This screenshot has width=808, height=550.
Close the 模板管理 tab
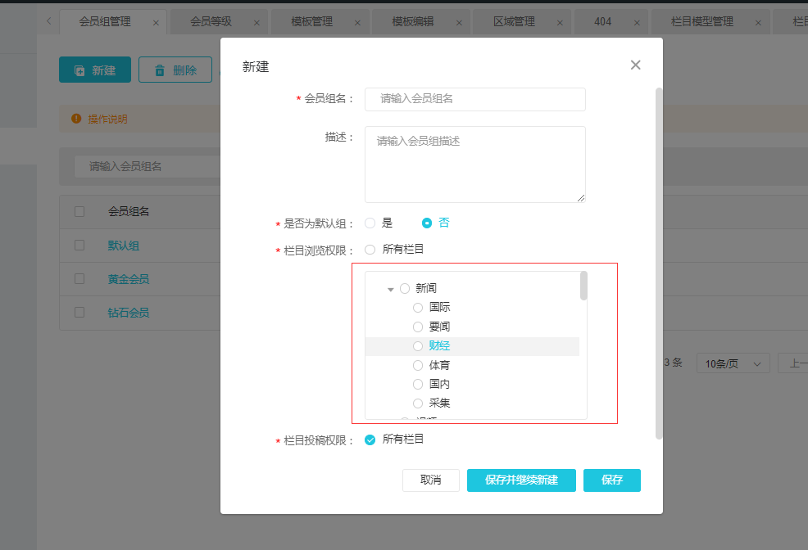coord(357,23)
